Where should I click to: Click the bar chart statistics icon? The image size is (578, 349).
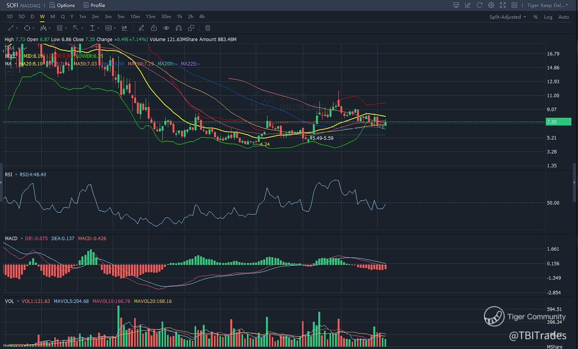(x=125, y=28)
